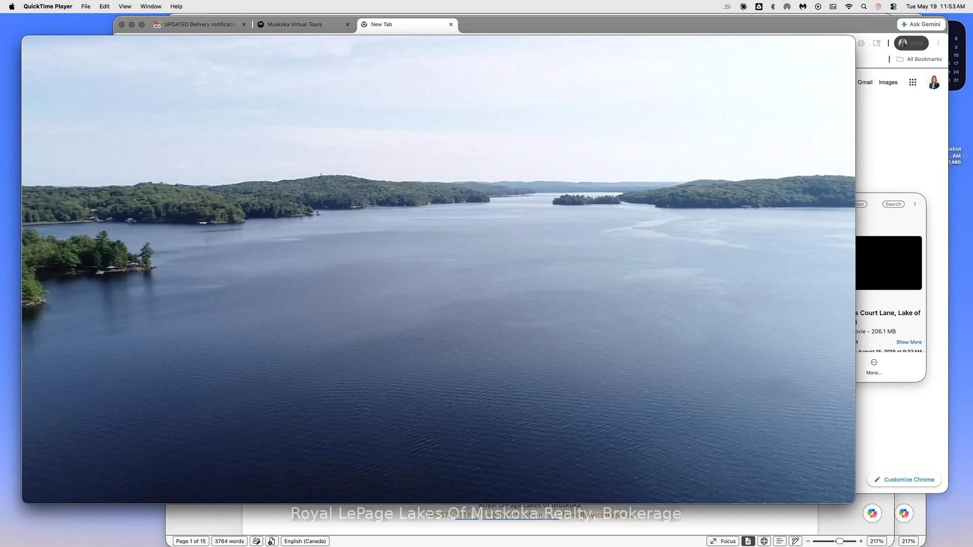973x547 pixels.
Task: Click the zoom out minus button
Action: pyautogui.click(x=808, y=541)
